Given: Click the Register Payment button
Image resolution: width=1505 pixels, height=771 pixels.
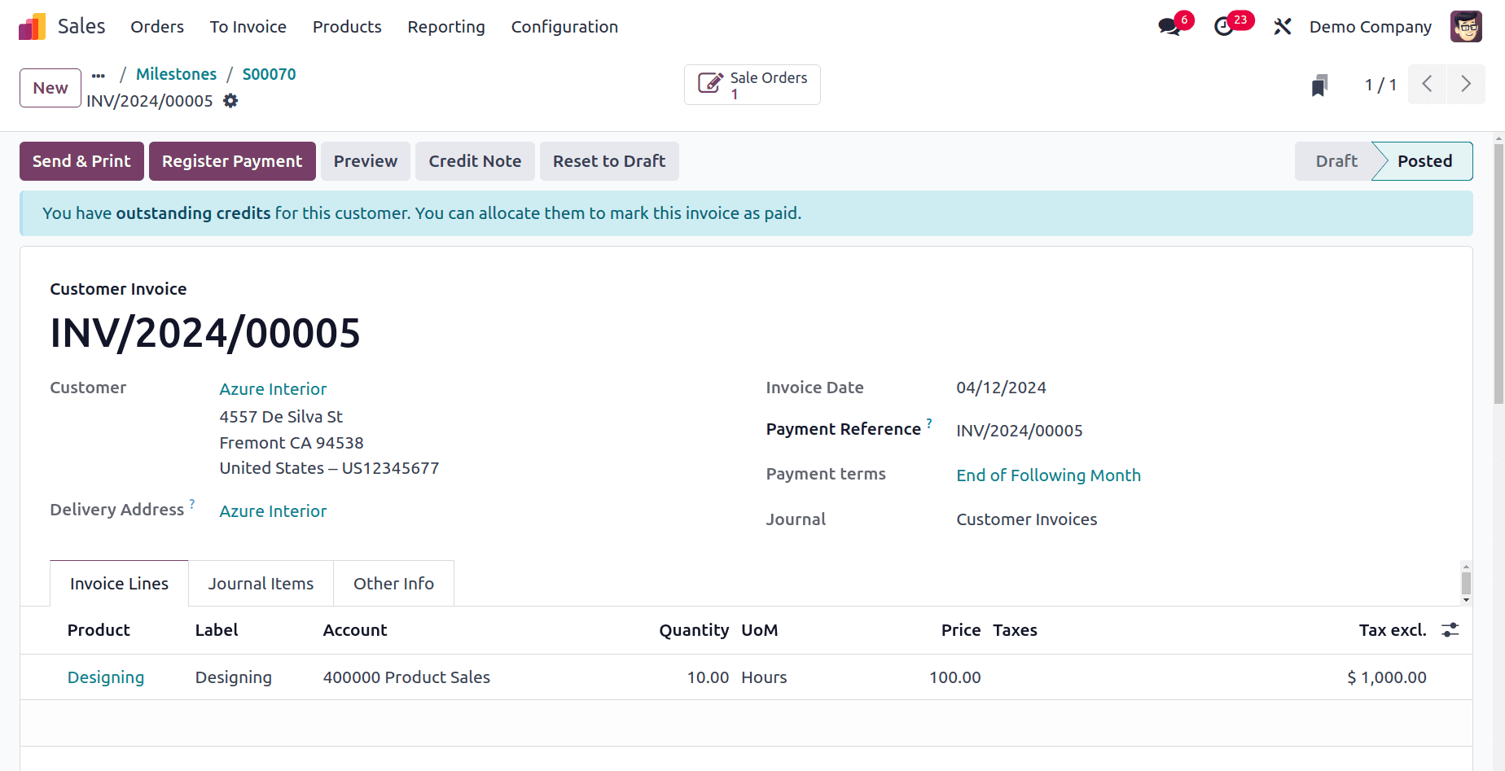Looking at the screenshot, I should point(232,161).
